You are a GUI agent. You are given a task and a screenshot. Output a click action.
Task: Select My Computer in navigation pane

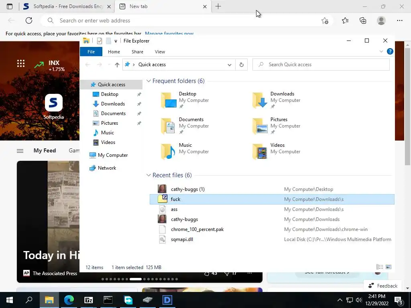[x=113, y=155]
